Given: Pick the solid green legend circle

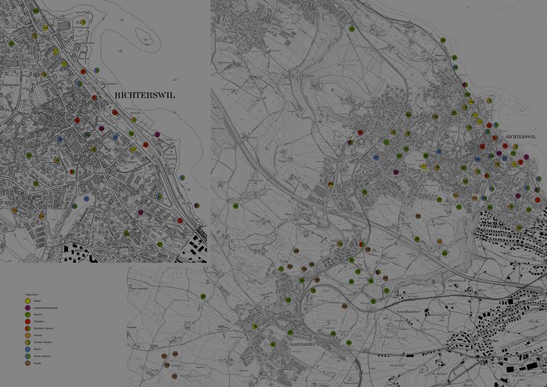Looking at the screenshot, I should [26, 315].
